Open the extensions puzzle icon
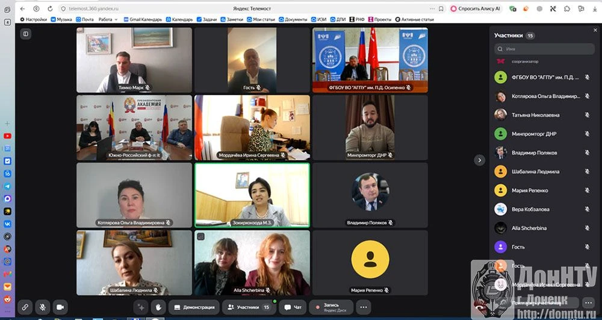Viewport: 602px width, 320px height. pyautogui.click(x=567, y=8)
